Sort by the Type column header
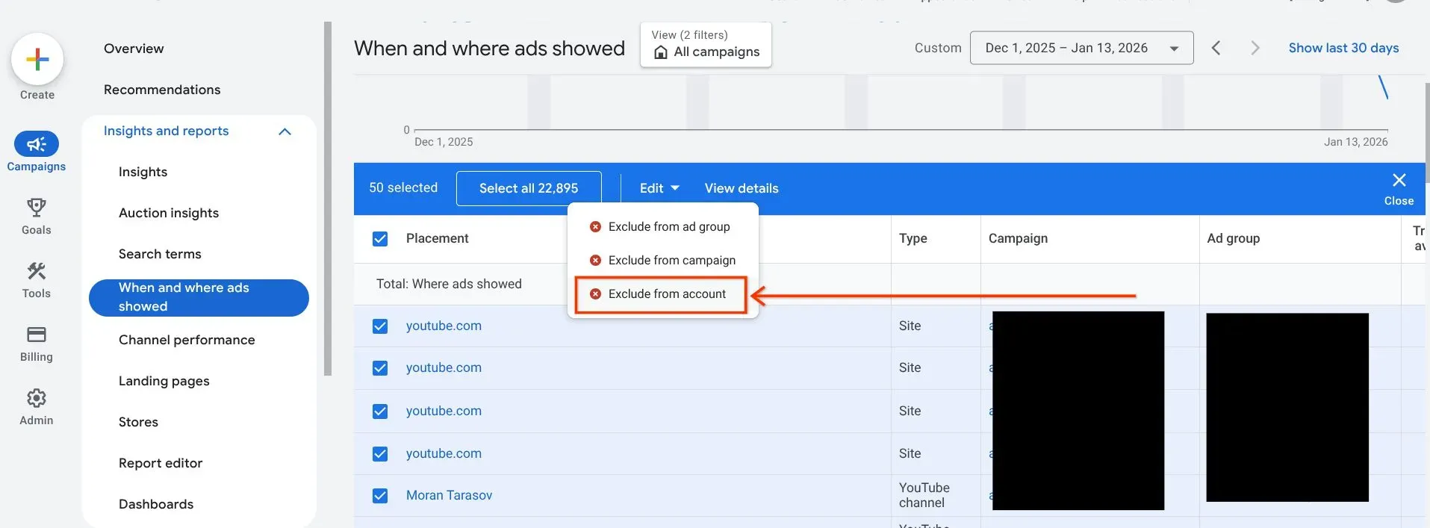This screenshot has width=1430, height=528. (913, 238)
